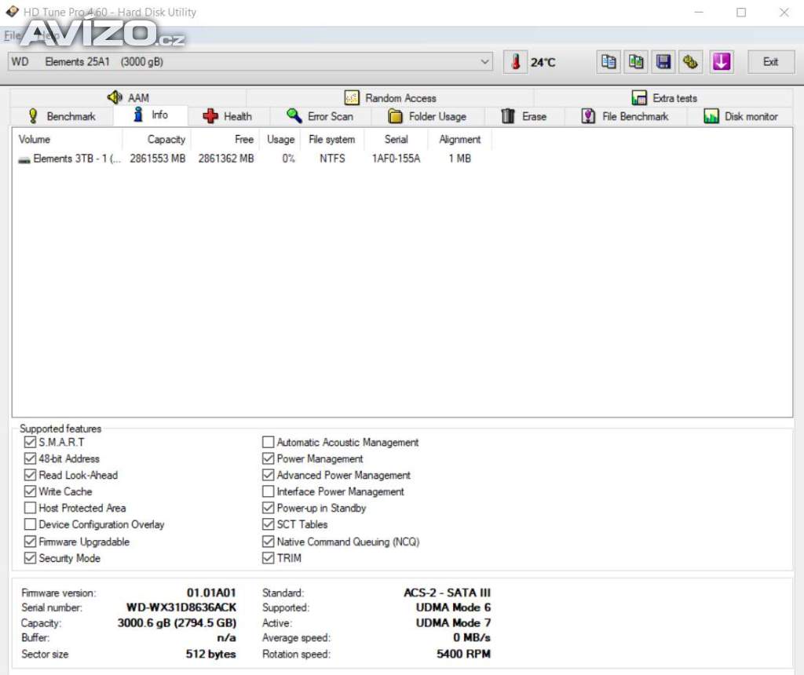The height and width of the screenshot is (675, 804).
Task: Toggle the S.M.A.R.T checkbox
Action: (31, 443)
